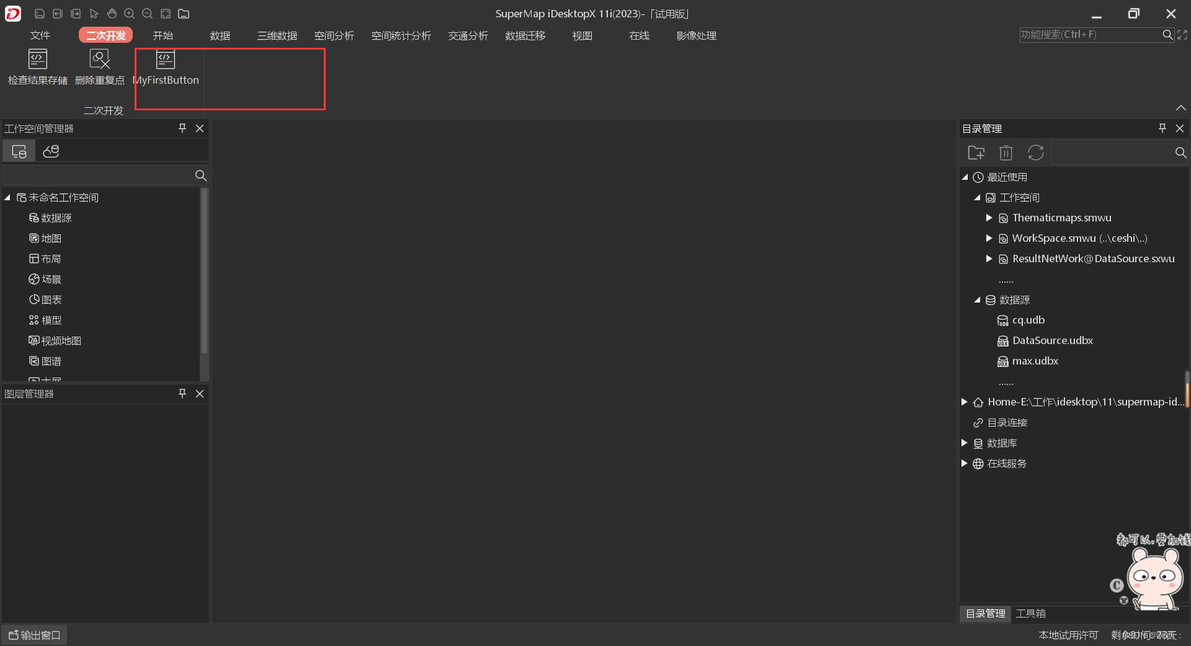Switch to the 三维数据 ribbon tab

pos(277,35)
